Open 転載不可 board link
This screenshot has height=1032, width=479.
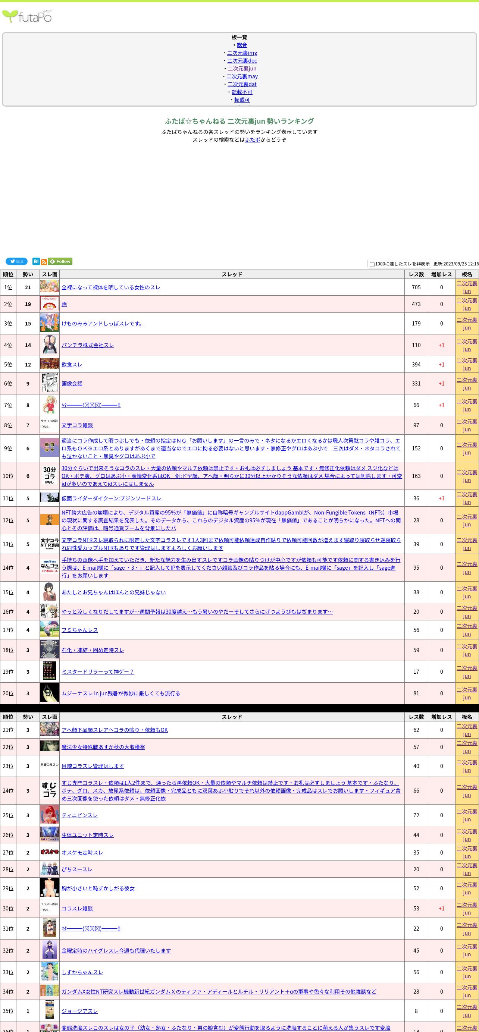click(x=242, y=92)
